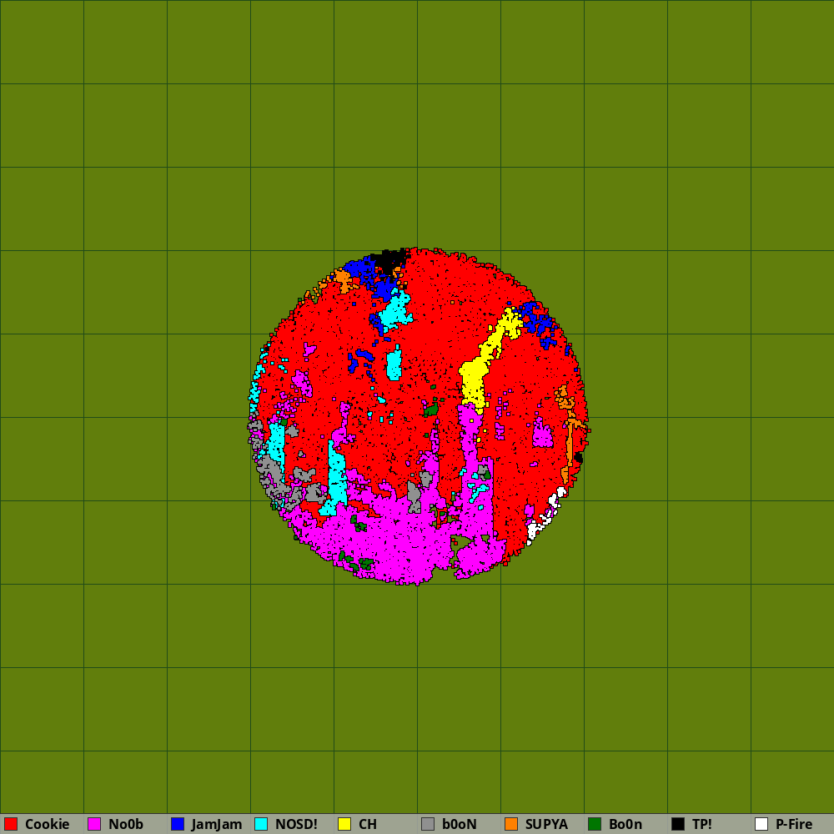
Task: Click the yellow CH legend swatch
Action: 344,824
